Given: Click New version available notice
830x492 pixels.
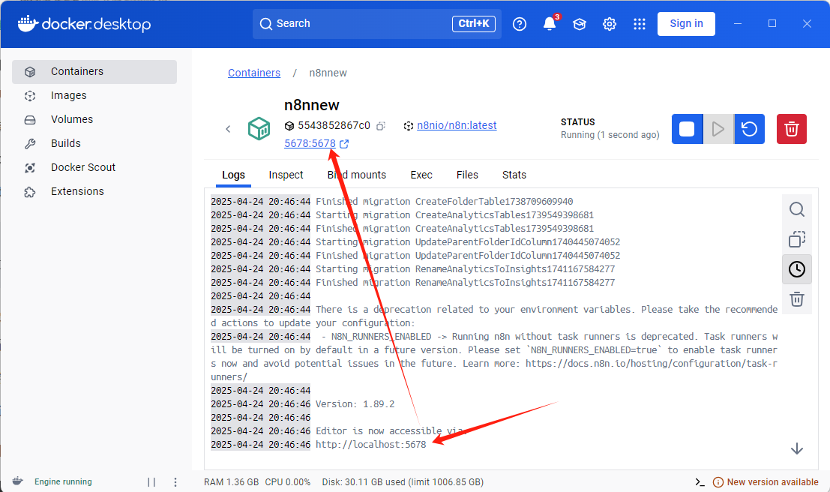Looking at the screenshot, I should [x=766, y=482].
